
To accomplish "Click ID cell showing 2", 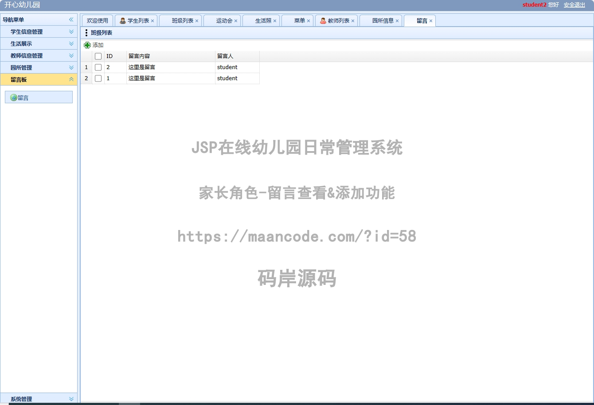I will pos(115,67).
